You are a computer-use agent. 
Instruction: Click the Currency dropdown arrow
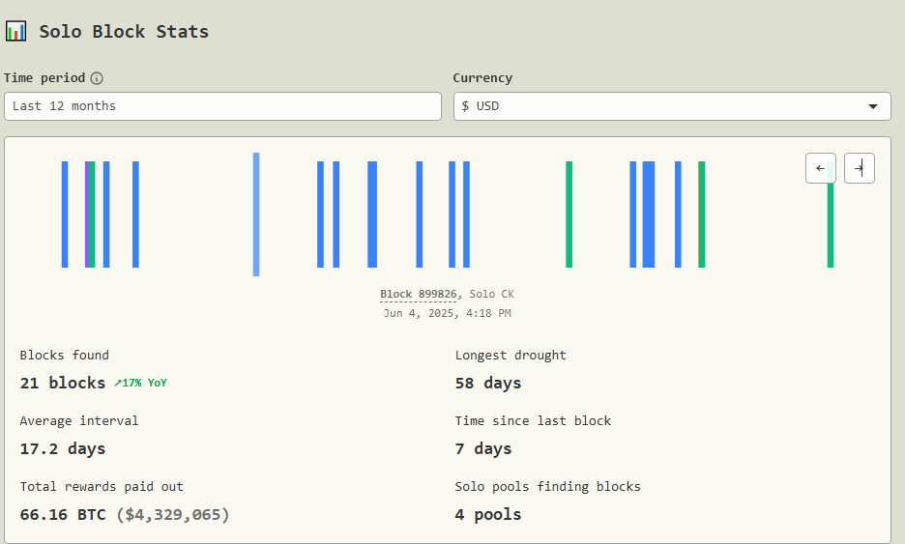pos(872,106)
